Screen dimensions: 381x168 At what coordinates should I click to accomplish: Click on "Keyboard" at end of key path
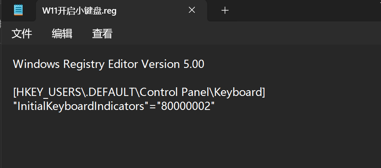[x=241, y=91]
